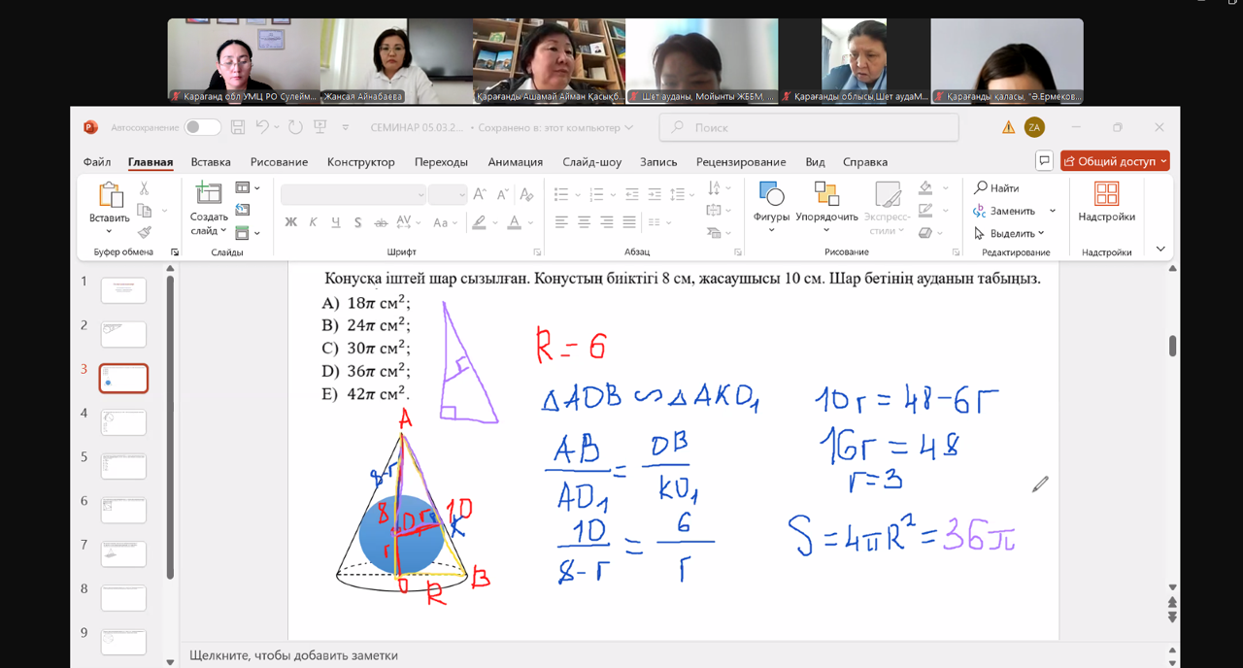Toggle italic К formatting
1243x668 pixels.
pos(313,222)
